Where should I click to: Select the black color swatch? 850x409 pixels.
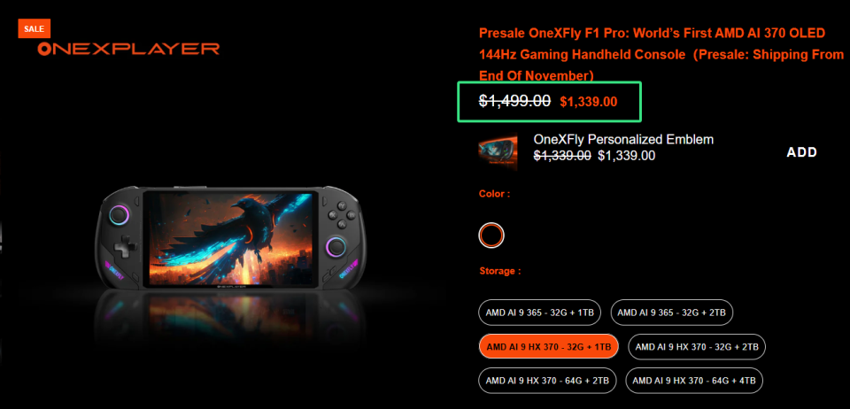point(491,235)
